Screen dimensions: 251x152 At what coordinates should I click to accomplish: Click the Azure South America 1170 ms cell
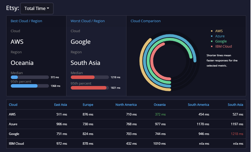click(x=203, y=124)
